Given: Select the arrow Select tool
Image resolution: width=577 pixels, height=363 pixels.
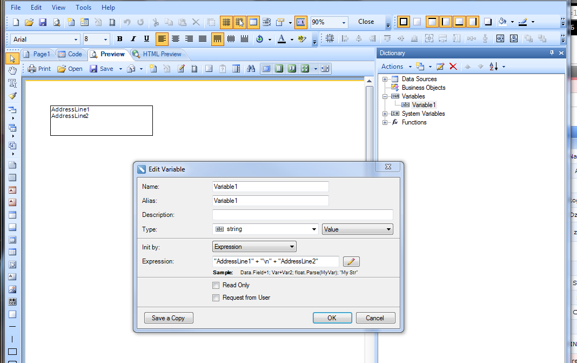Looking at the screenshot, I should point(12,58).
